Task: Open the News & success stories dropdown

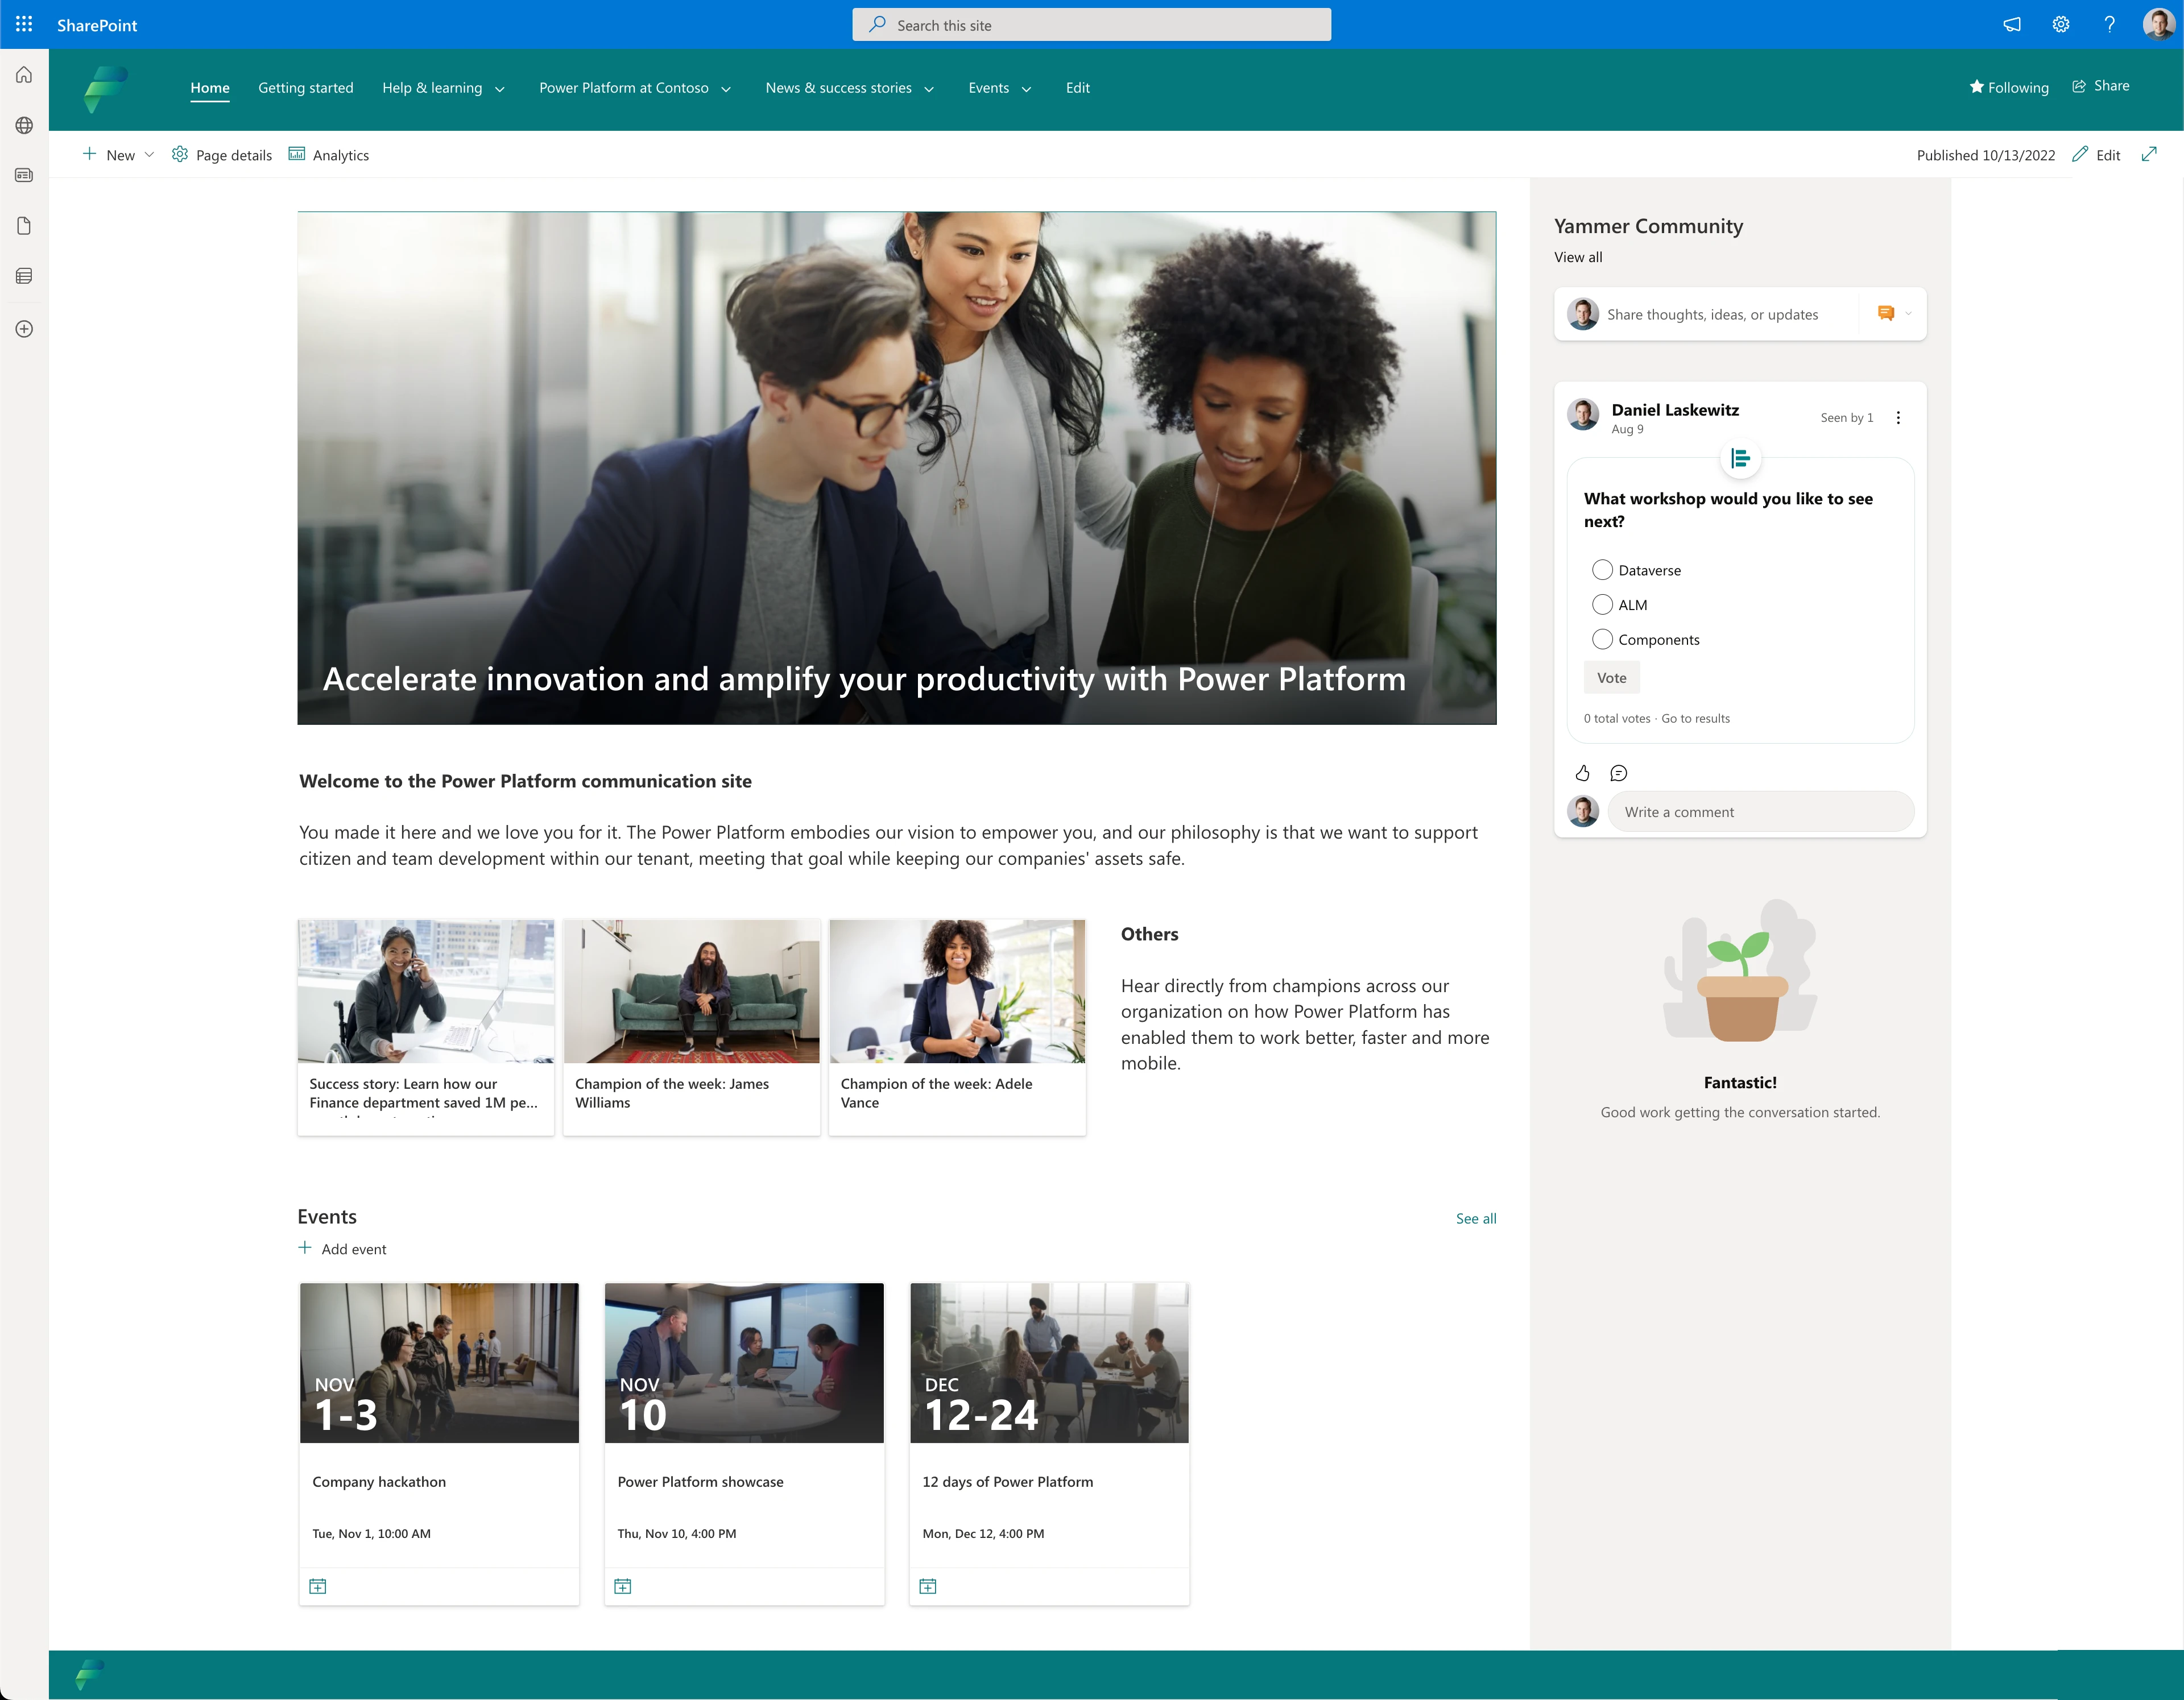Action: click(x=849, y=88)
